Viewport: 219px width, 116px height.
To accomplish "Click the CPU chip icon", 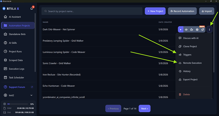I will 4,104.
